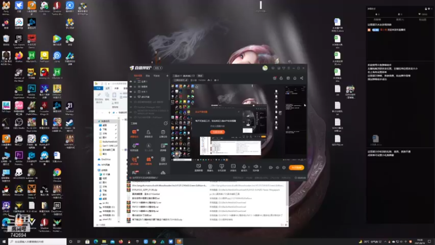This screenshot has width=435, height=245.
Task: Select first scene tab in streaming app
Action: pos(138,76)
